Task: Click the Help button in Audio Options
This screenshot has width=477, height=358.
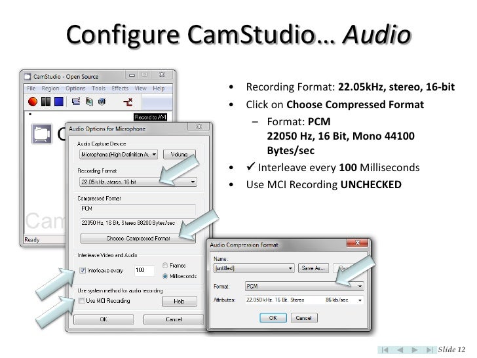Action: click(179, 302)
